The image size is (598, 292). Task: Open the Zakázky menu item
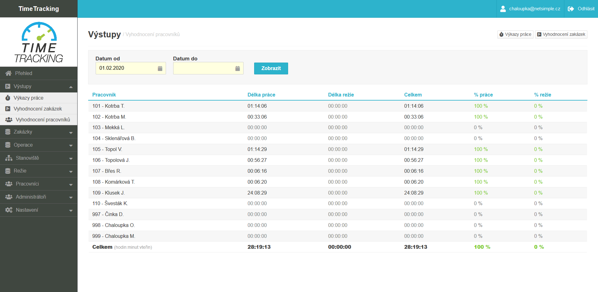point(39,132)
